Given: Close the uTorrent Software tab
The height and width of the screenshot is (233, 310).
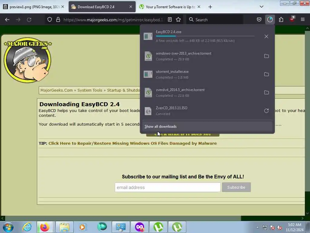Looking at the screenshot, I should (199, 7).
